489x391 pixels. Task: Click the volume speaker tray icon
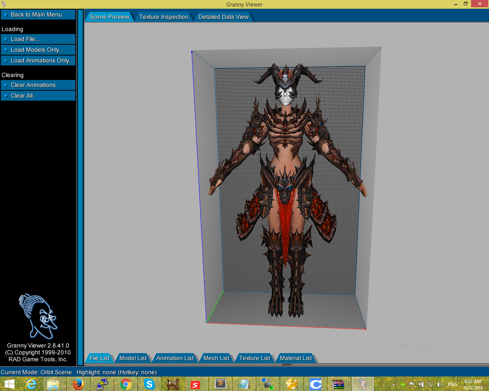(440, 384)
